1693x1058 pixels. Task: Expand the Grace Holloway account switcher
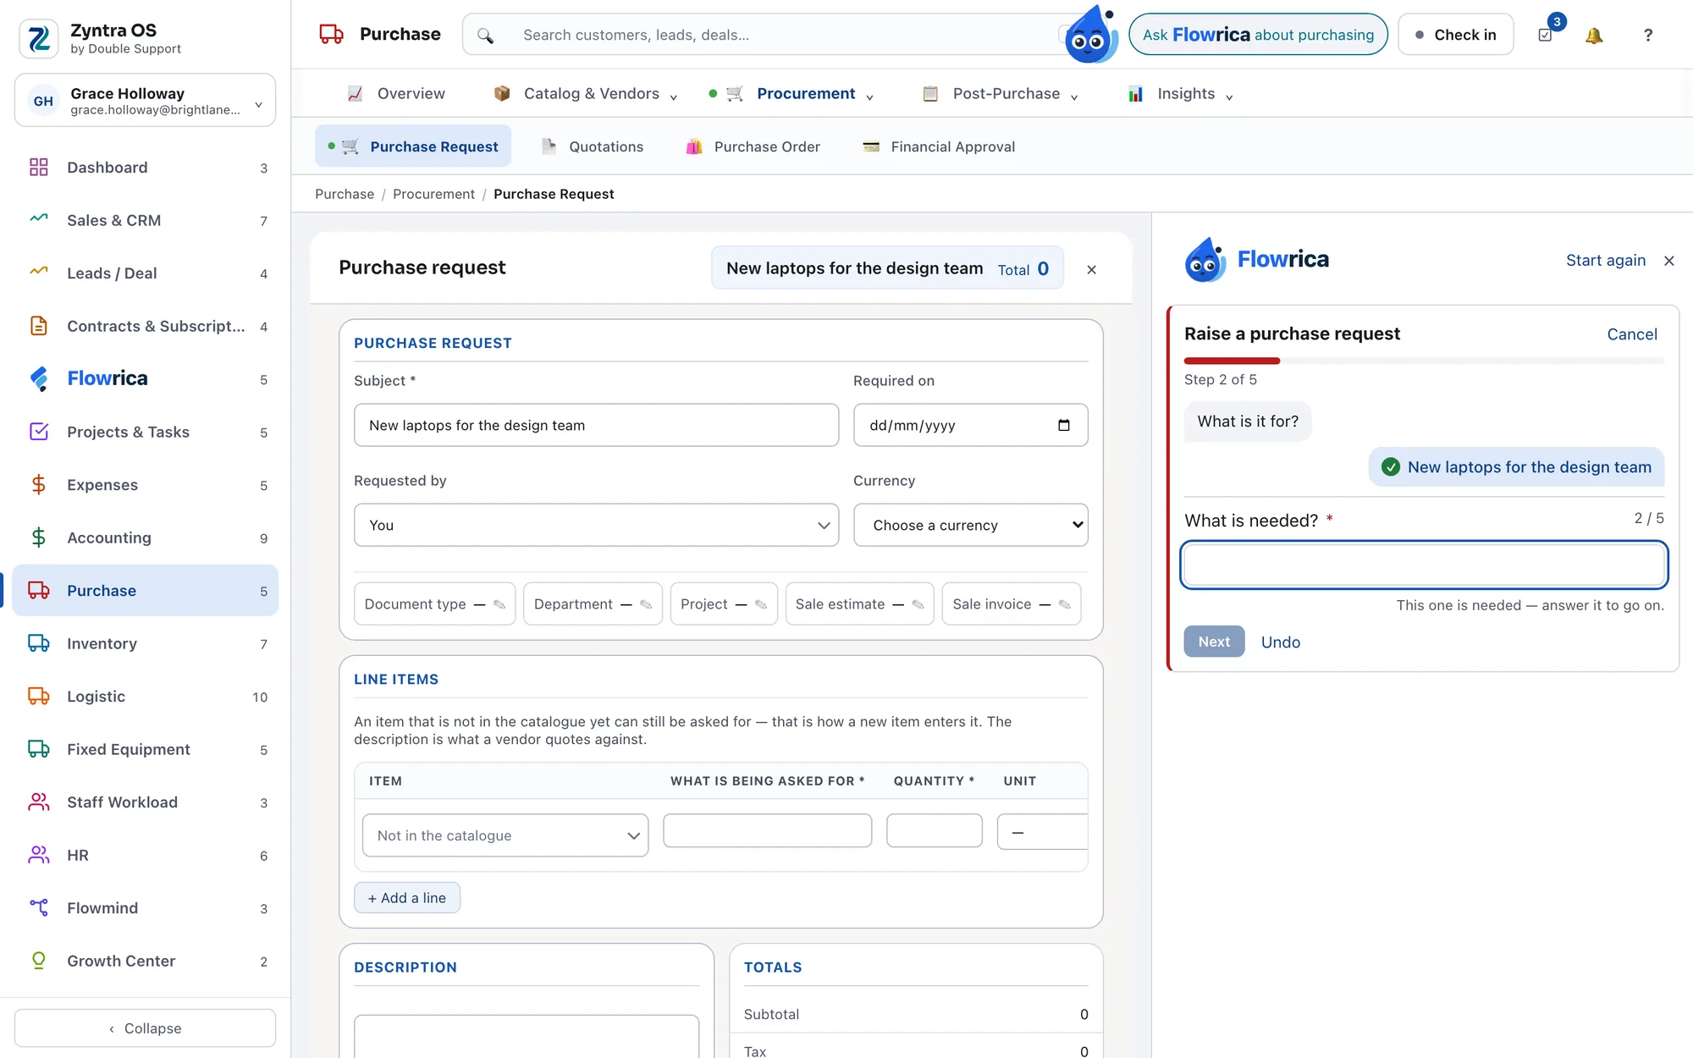coord(146,101)
